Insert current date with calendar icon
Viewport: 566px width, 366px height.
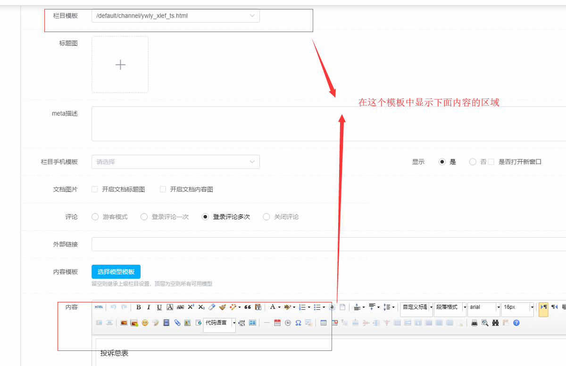[x=277, y=323]
